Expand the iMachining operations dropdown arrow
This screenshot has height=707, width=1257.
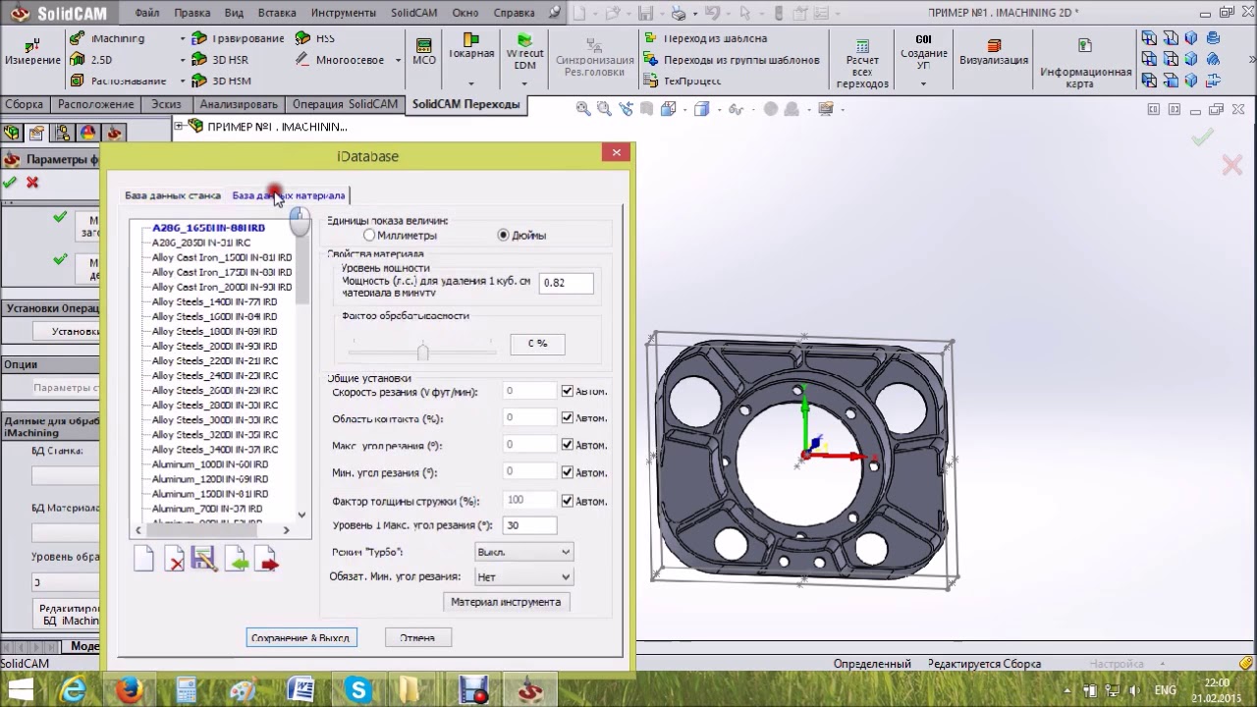point(183,38)
